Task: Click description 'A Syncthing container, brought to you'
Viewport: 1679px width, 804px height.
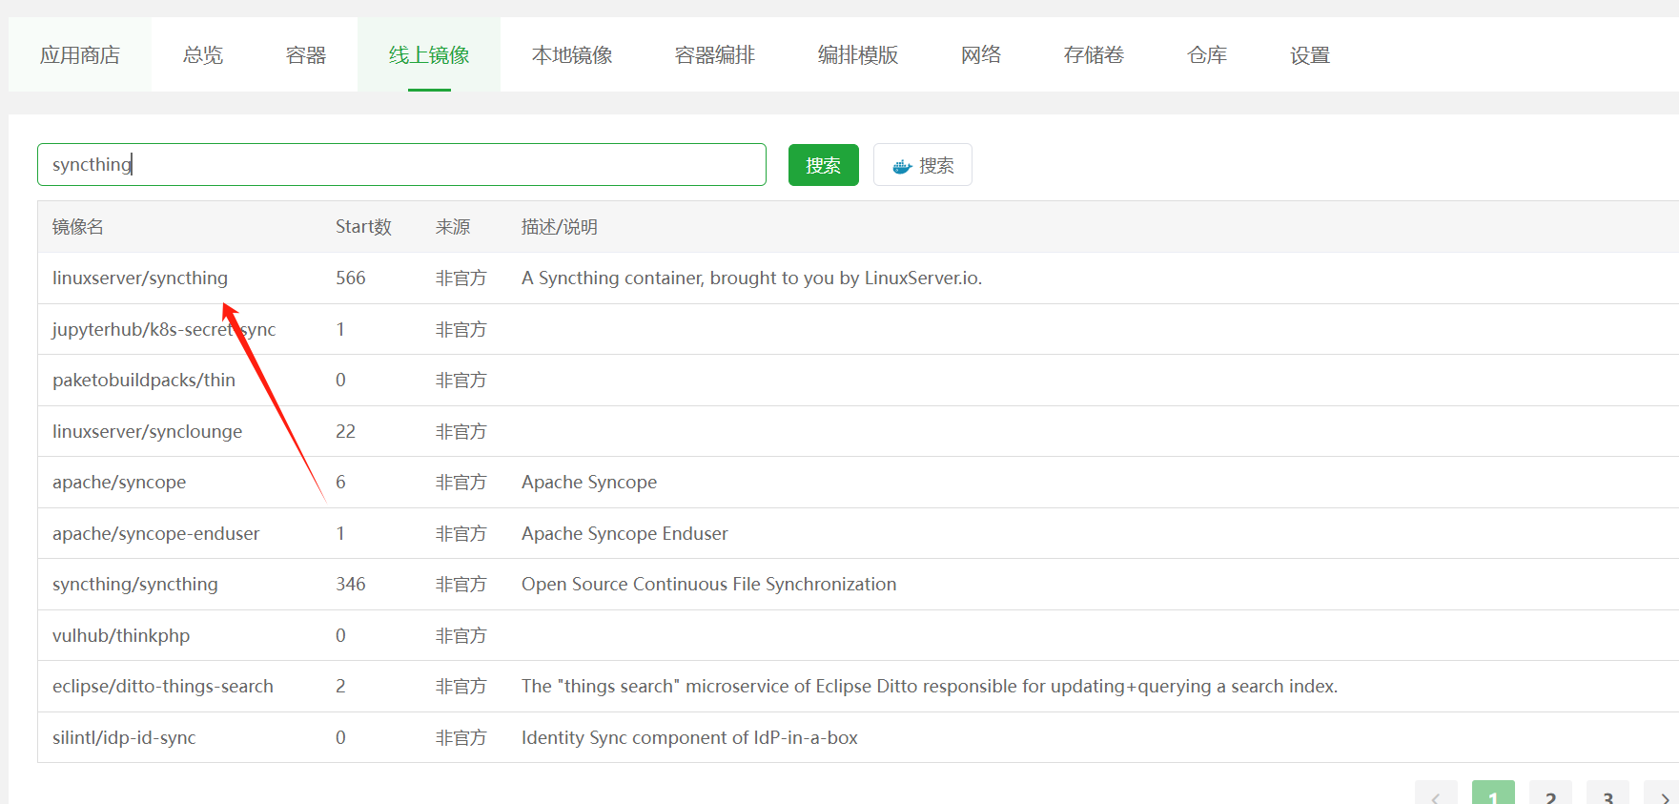Action: pos(752,278)
